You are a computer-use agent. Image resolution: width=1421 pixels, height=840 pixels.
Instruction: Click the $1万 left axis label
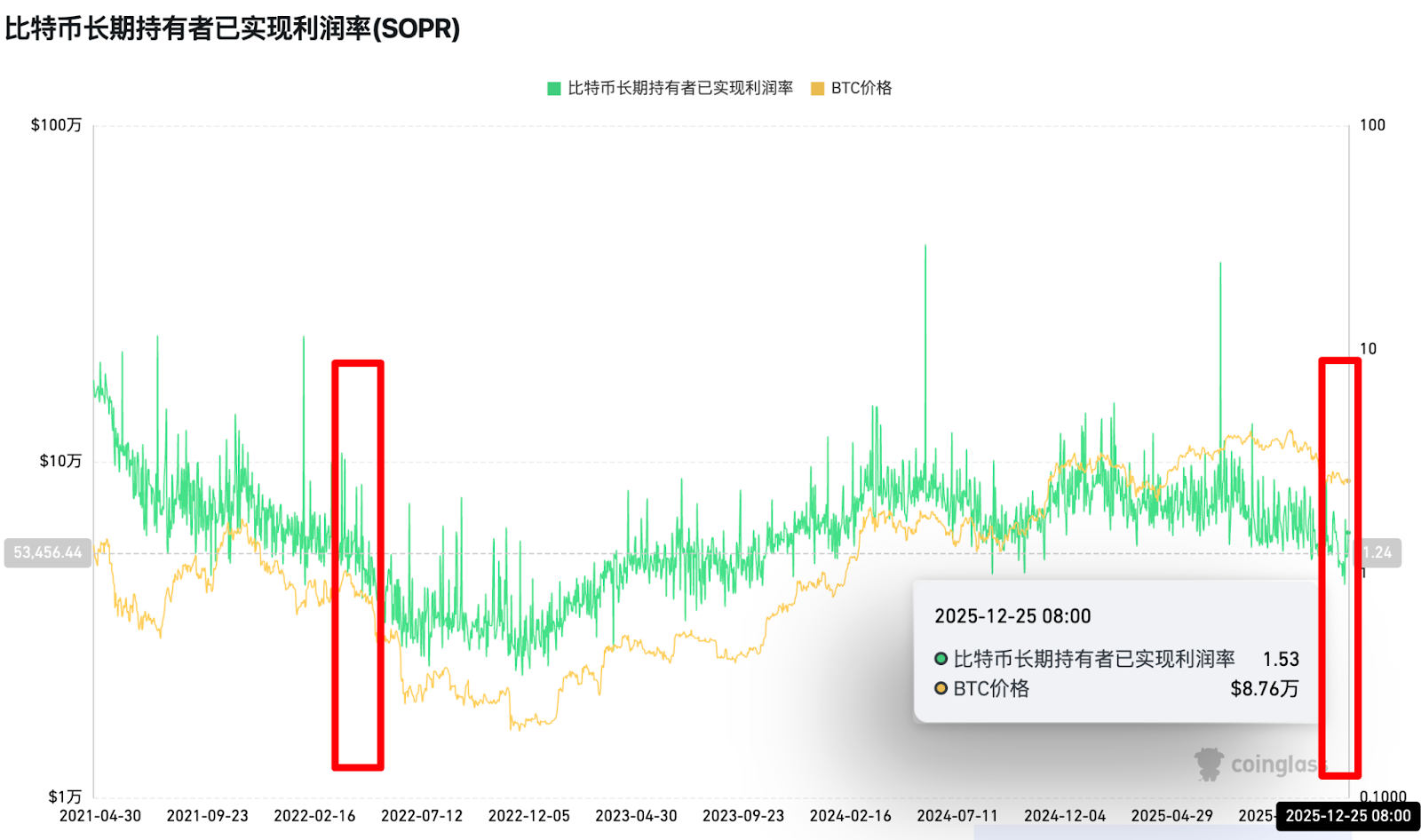tap(65, 796)
